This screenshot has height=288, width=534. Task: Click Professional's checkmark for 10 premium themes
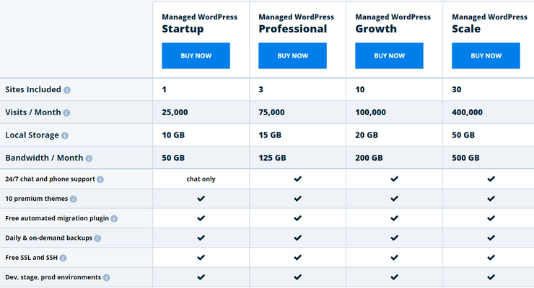click(x=297, y=199)
